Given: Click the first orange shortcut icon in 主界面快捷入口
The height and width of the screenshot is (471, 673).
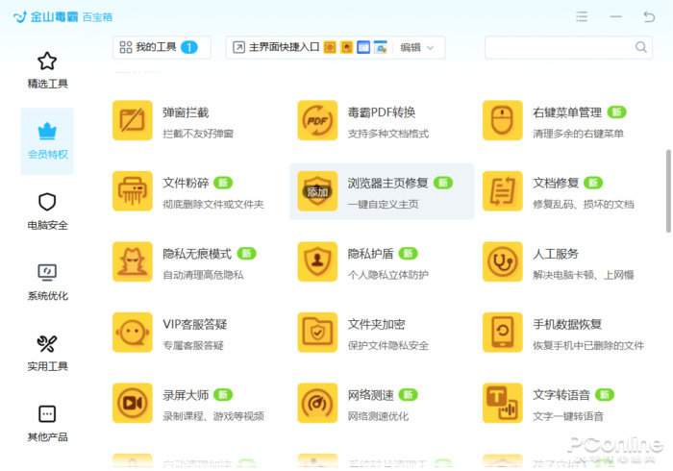Looking at the screenshot, I should (x=330, y=47).
